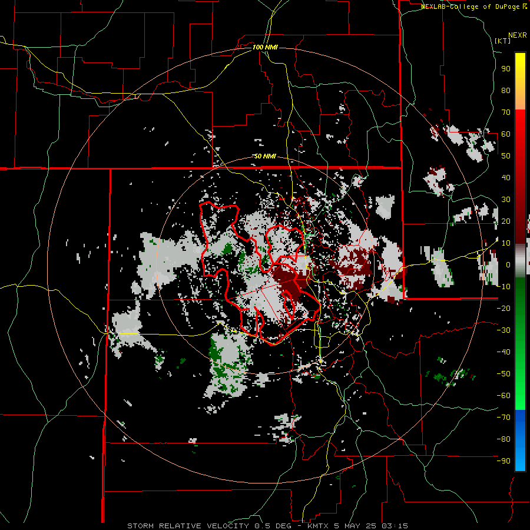Click the "5 MAY 25" date text
Viewport: 530px width, 530px height.
click(356, 526)
